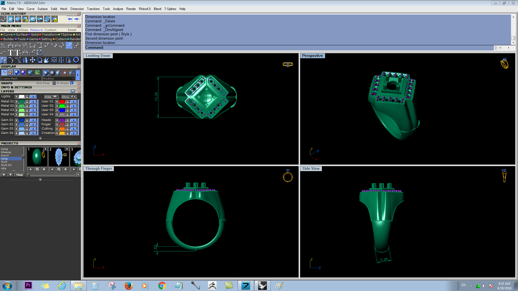Image resolution: width=518 pixels, height=291 pixels.
Task: Toggle visibility of Finger layer
Action: point(73,125)
